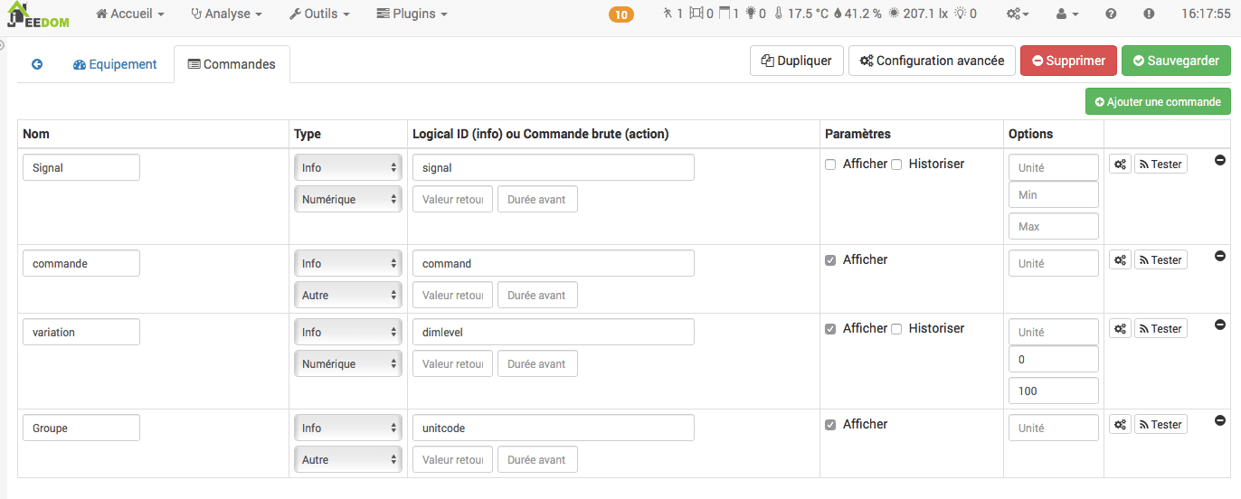Screen dimensions: 1241x499
Task: Click the dimlevel Logical ID field
Action: [x=553, y=332]
